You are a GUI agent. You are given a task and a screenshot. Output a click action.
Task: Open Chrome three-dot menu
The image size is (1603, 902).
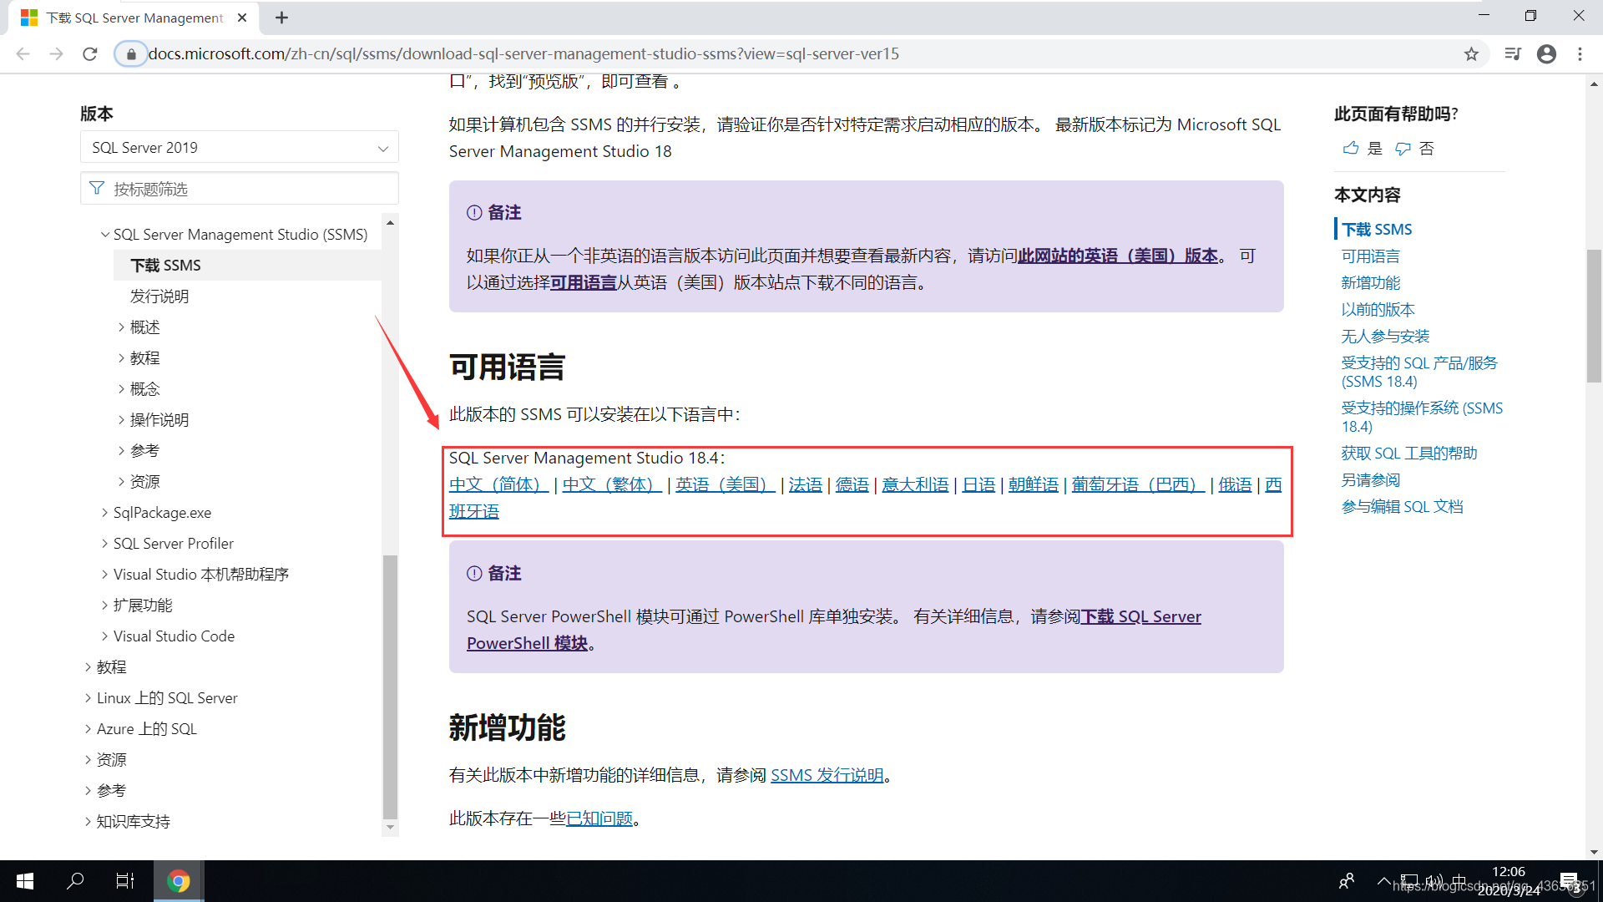coord(1580,54)
